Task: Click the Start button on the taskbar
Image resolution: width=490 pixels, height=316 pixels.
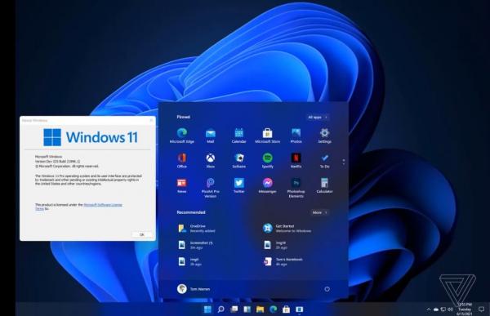Action: tap(207, 309)
